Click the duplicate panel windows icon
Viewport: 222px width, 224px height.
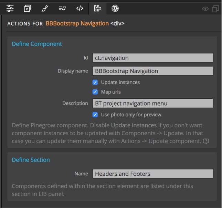point(215,9)
